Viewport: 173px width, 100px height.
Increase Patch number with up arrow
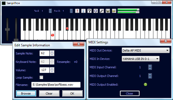pyautogui.click(x=71, y=10)
